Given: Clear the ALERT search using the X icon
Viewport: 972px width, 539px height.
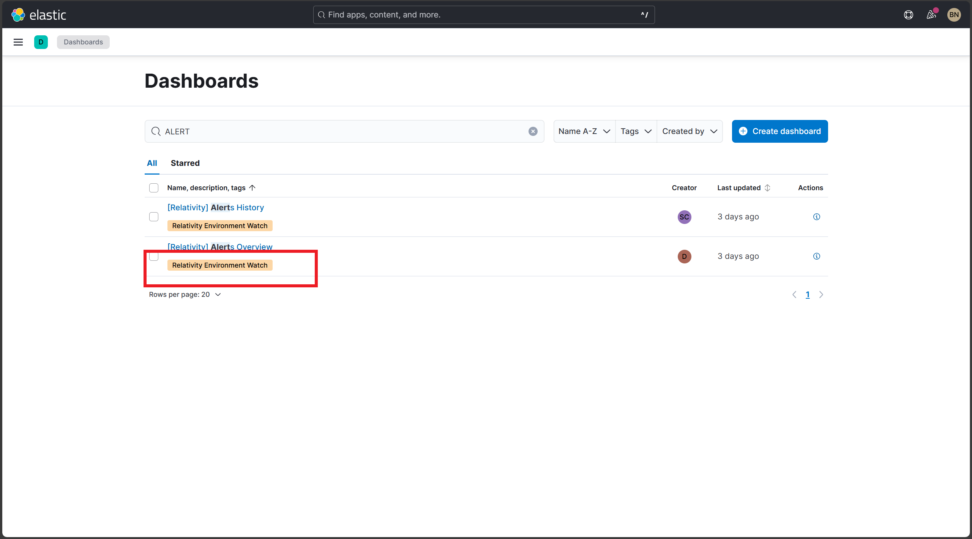Looking at the screenshot, I should tap(533, 131).
